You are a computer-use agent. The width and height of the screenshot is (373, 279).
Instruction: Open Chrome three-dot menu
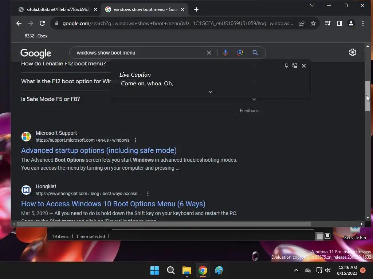[363, 23]
